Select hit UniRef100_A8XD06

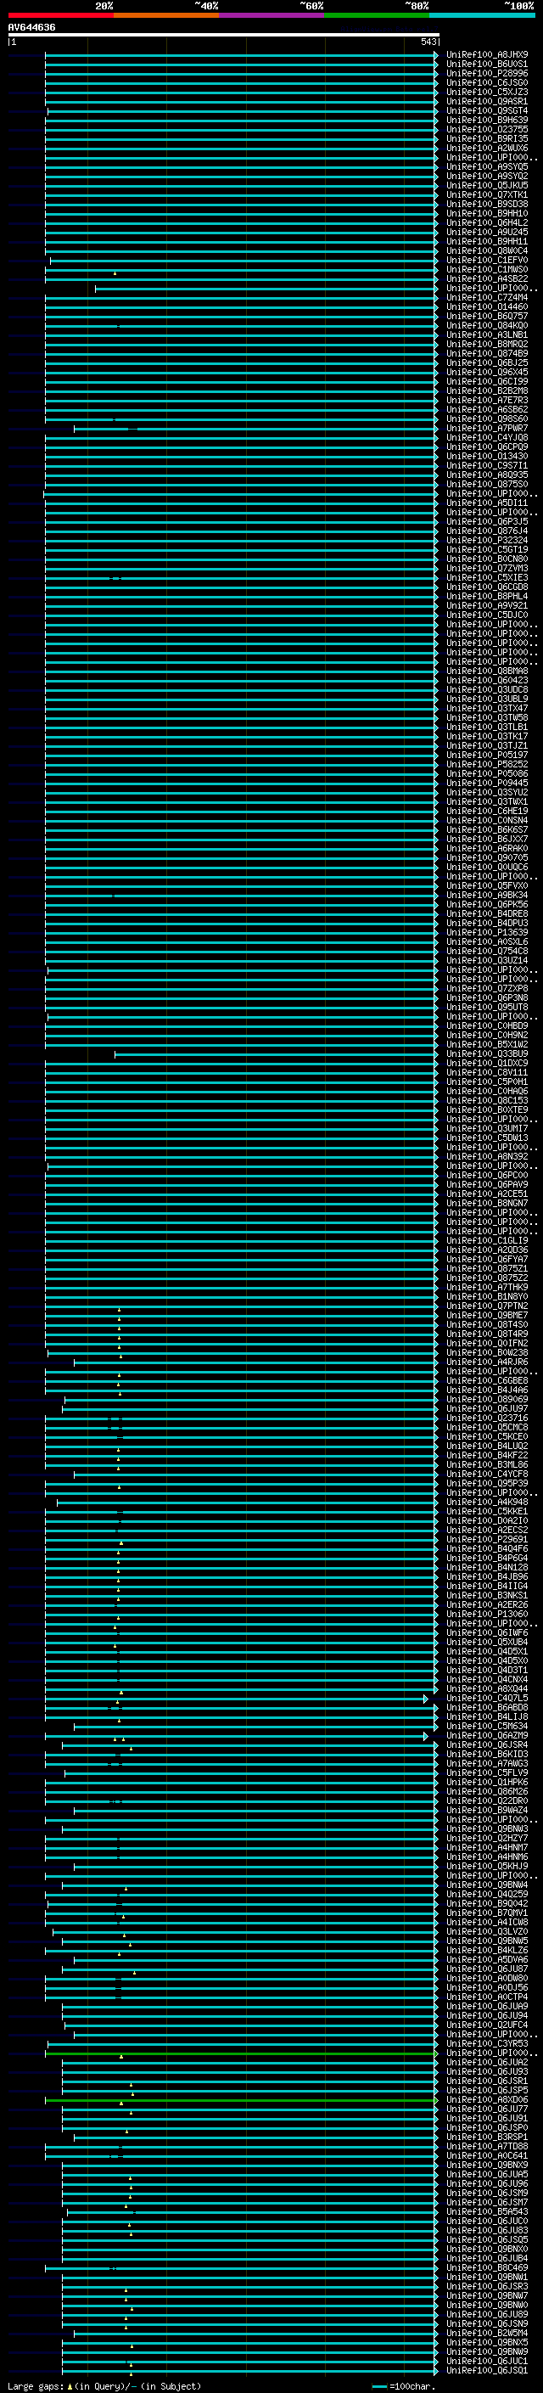(487, 2099)
